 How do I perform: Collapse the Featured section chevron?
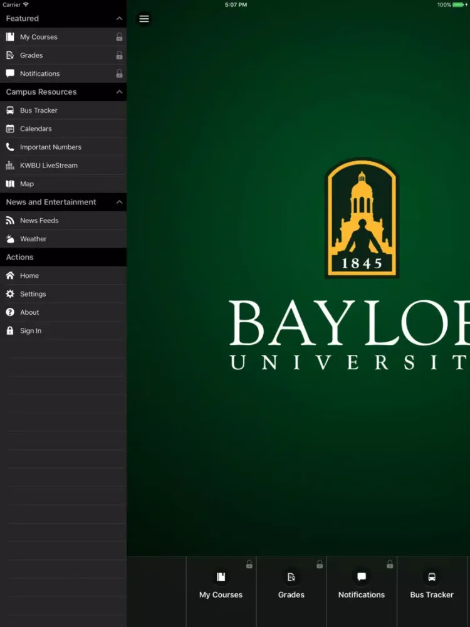pyautogui.click(x=119, y=18)
